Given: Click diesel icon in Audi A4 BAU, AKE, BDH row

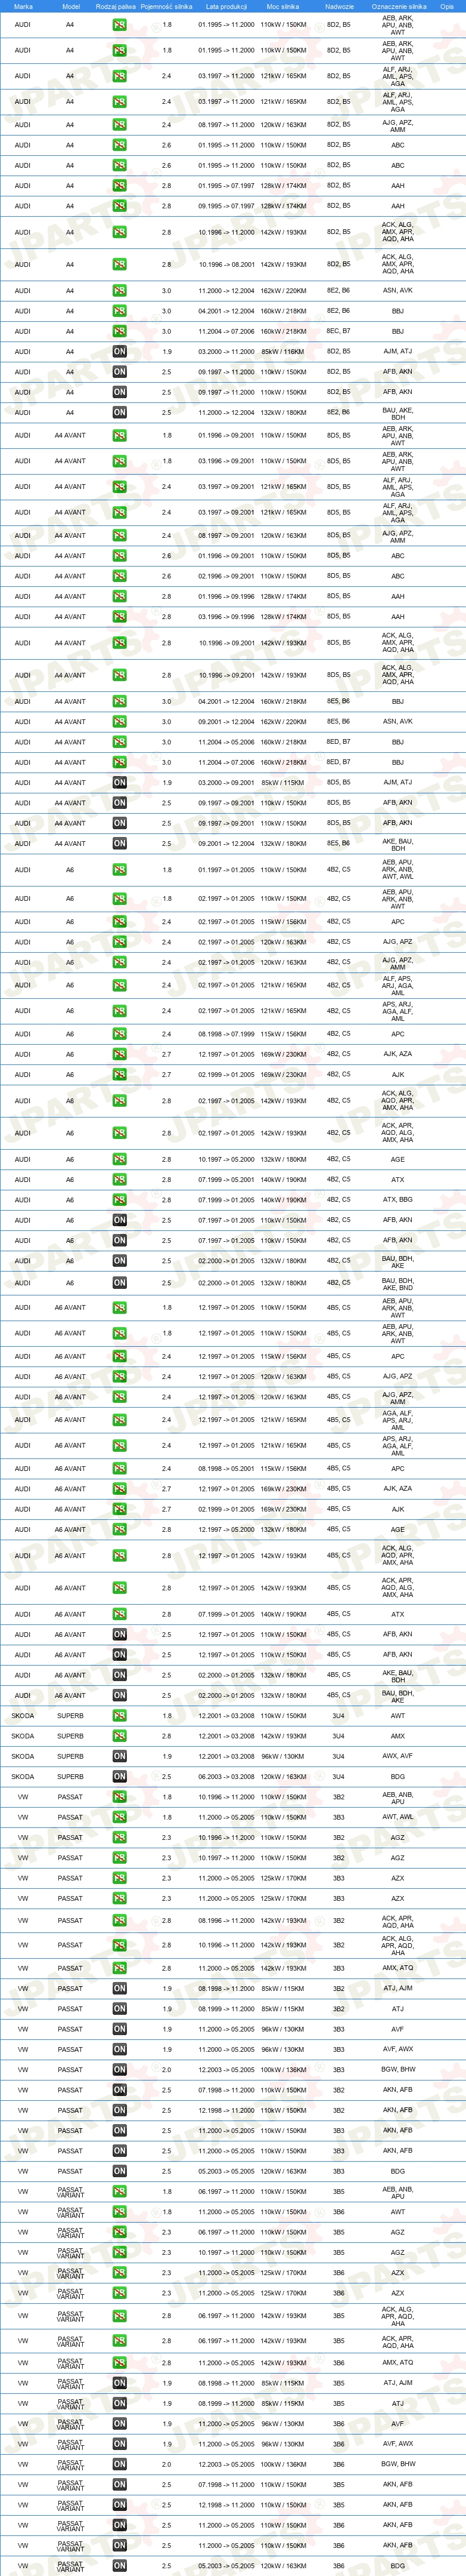Looking at the screenshot, I should click(119, 412).
